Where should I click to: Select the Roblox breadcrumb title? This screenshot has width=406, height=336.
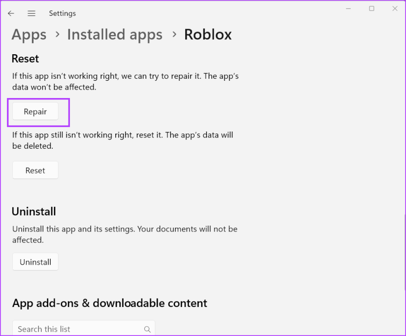[208, 34]
